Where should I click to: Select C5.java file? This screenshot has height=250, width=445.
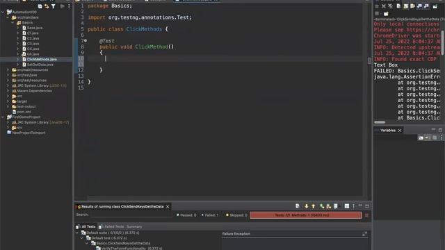pos(33,54)
